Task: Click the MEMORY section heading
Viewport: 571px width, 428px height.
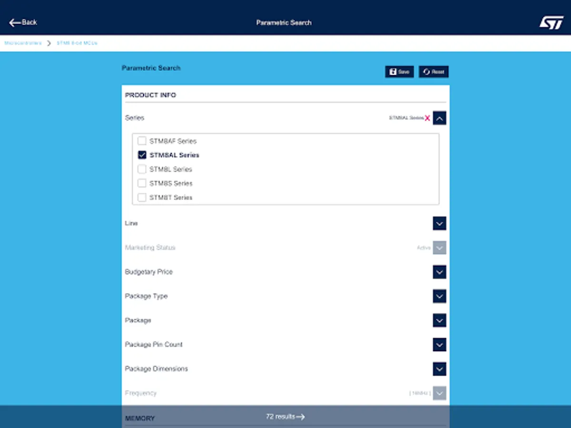Action: [x=140, y=418]
